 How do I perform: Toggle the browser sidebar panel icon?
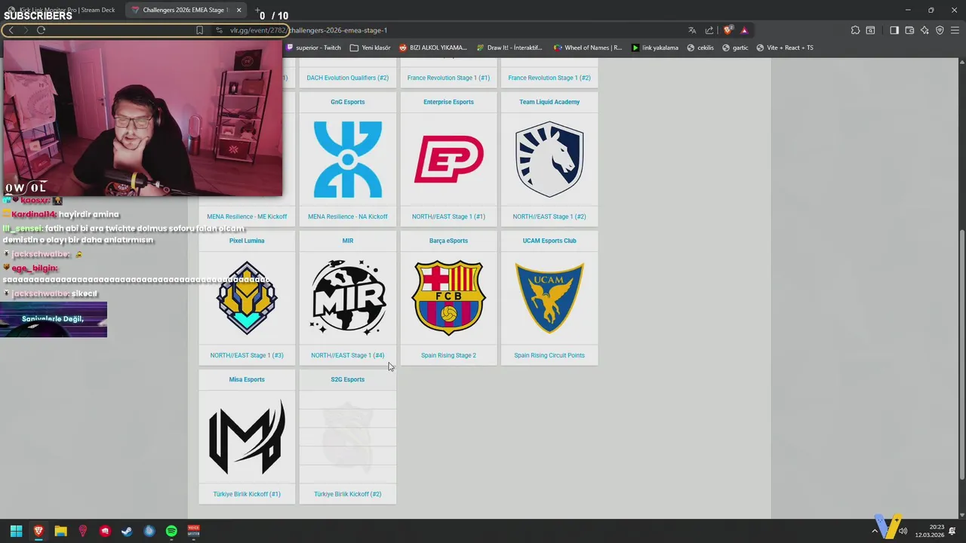[894, 30]
